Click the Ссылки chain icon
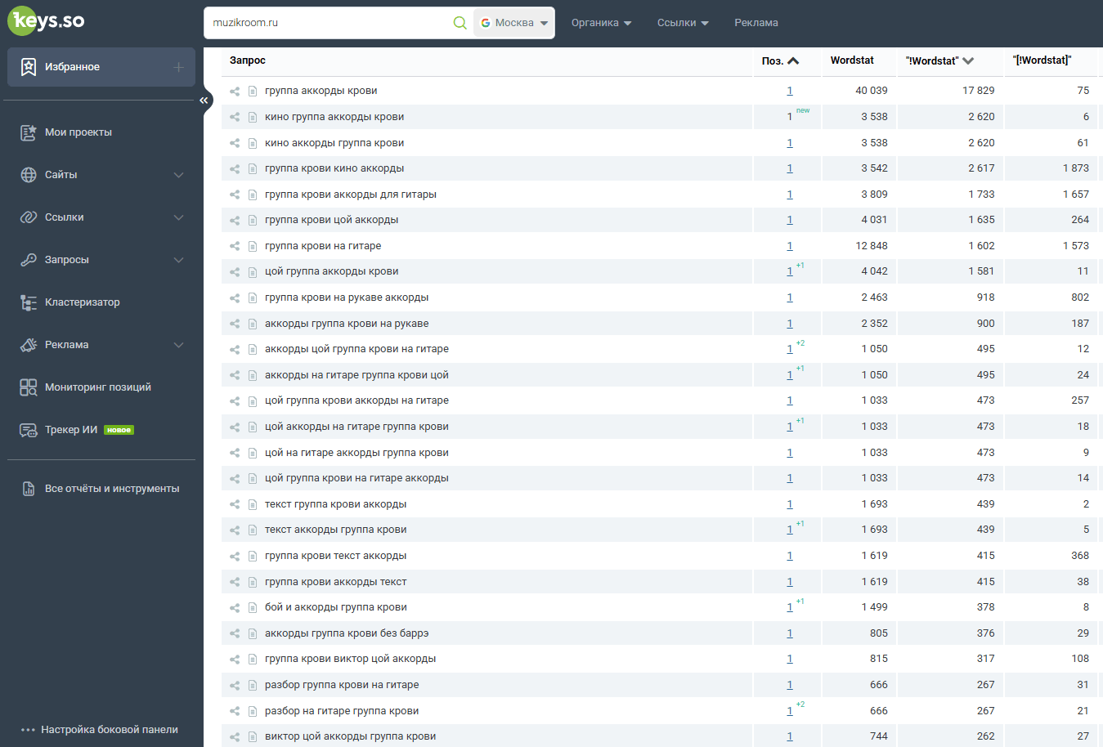1103x747 pixels. pyautogui.click(x=29, y=217)
